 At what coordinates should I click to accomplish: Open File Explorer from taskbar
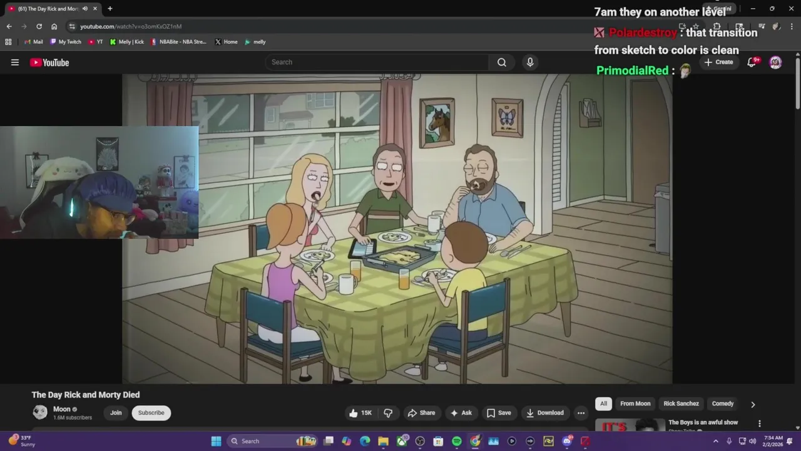click(383, 441)
